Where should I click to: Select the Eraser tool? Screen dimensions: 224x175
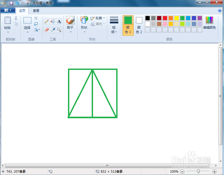(x=47, y=30)
